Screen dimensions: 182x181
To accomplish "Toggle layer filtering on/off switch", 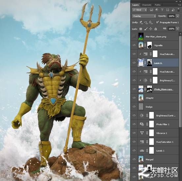I will [178, 10].
